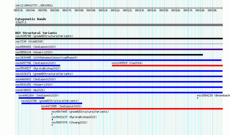Image resolution: width=230 pixels, height=135 pixels.
Task: Click the 98019k ruler tick label
Action: (212, 10)
